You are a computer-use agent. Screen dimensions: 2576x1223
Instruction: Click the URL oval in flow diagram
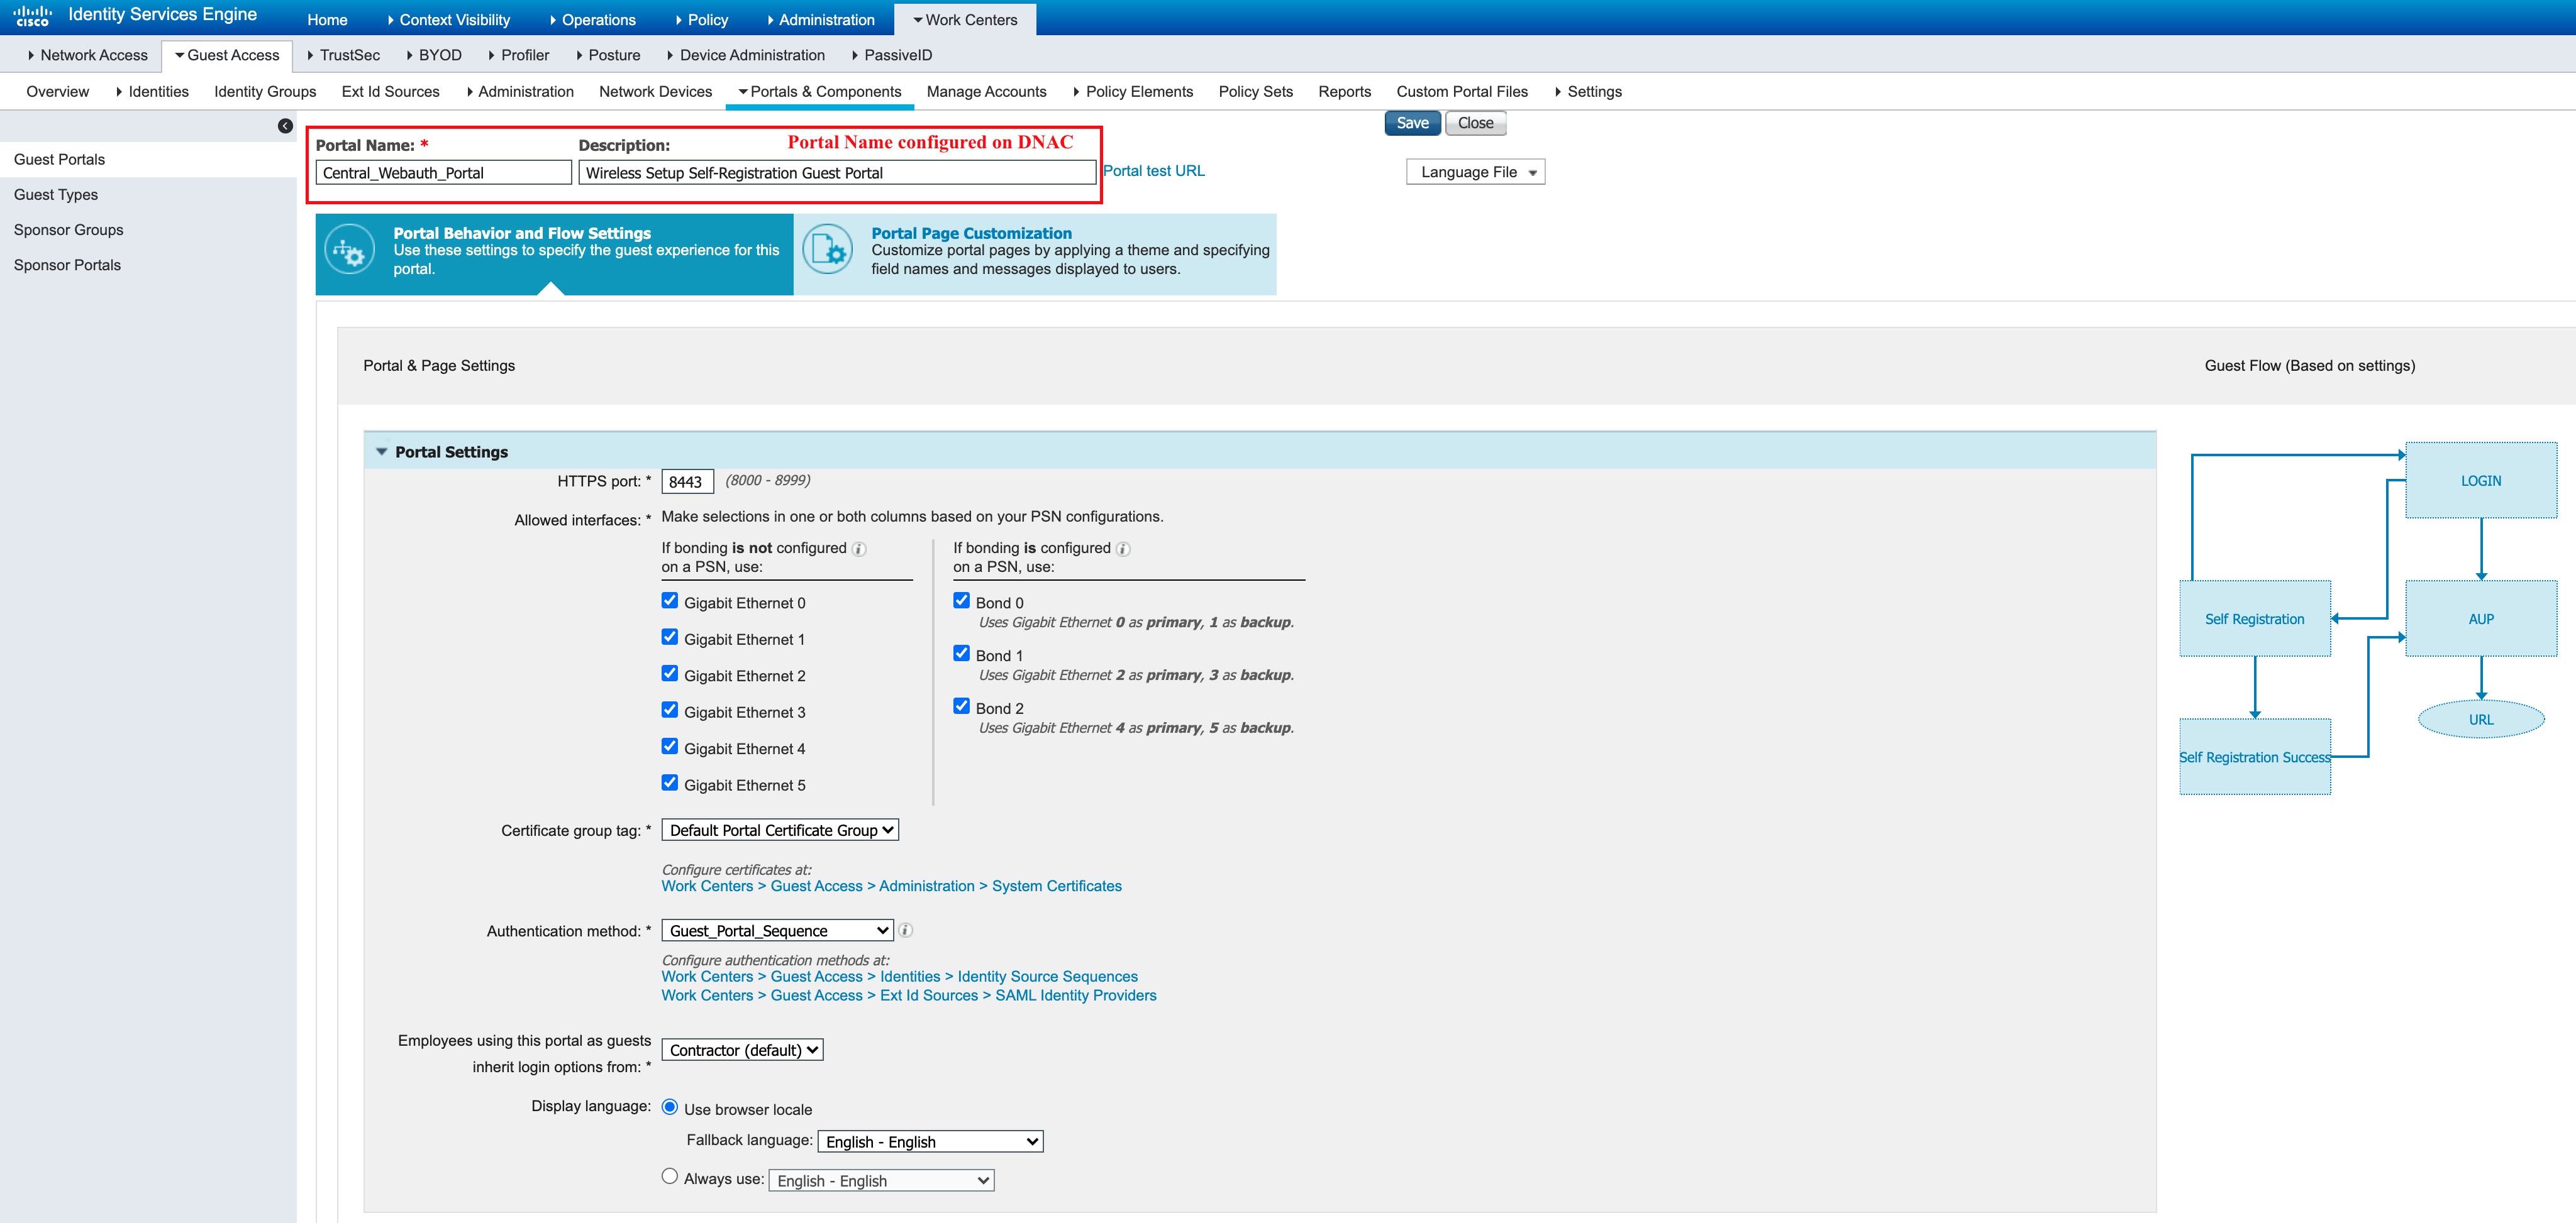point(2481,720)
